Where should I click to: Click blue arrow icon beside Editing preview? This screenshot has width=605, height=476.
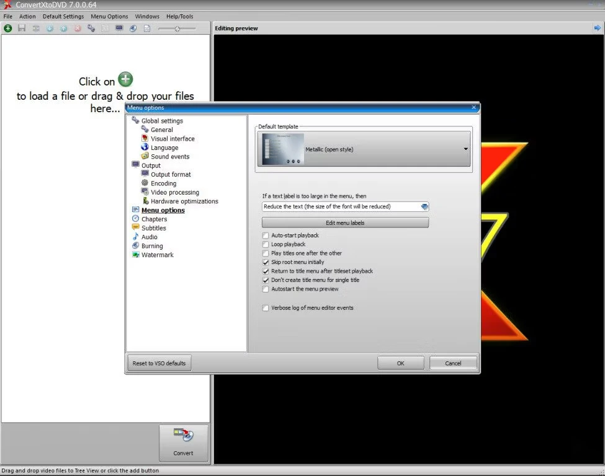point(597,28)
